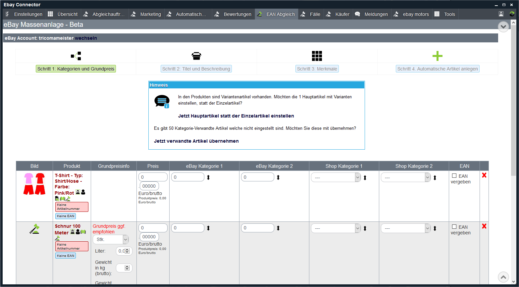Click the Liter value stepper arrows
The image size is (519, 287).
(127, 251)
